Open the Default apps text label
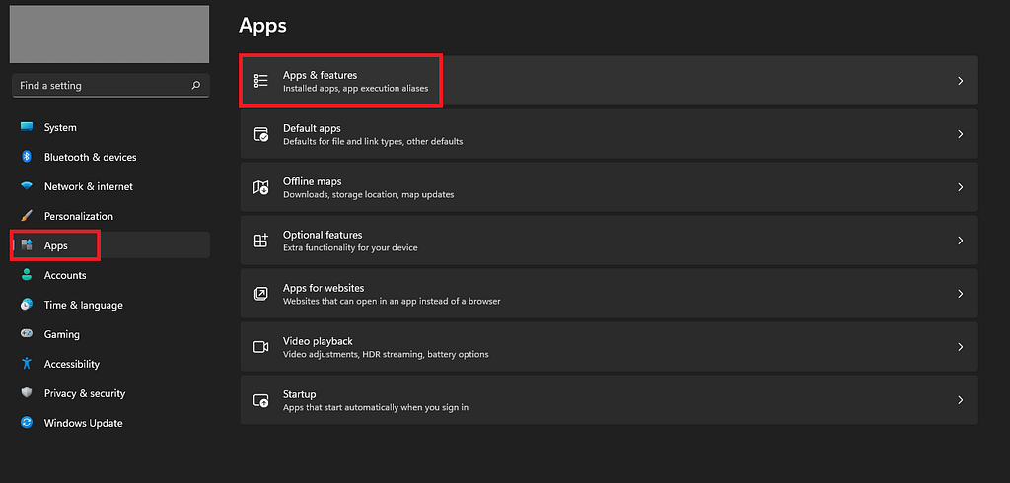The width and height of the screenshot is (1010, 483). (x=312, y=128)
